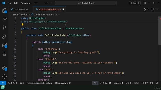
Task: Open the Testing flask view
Action: [x=4, y=54]
